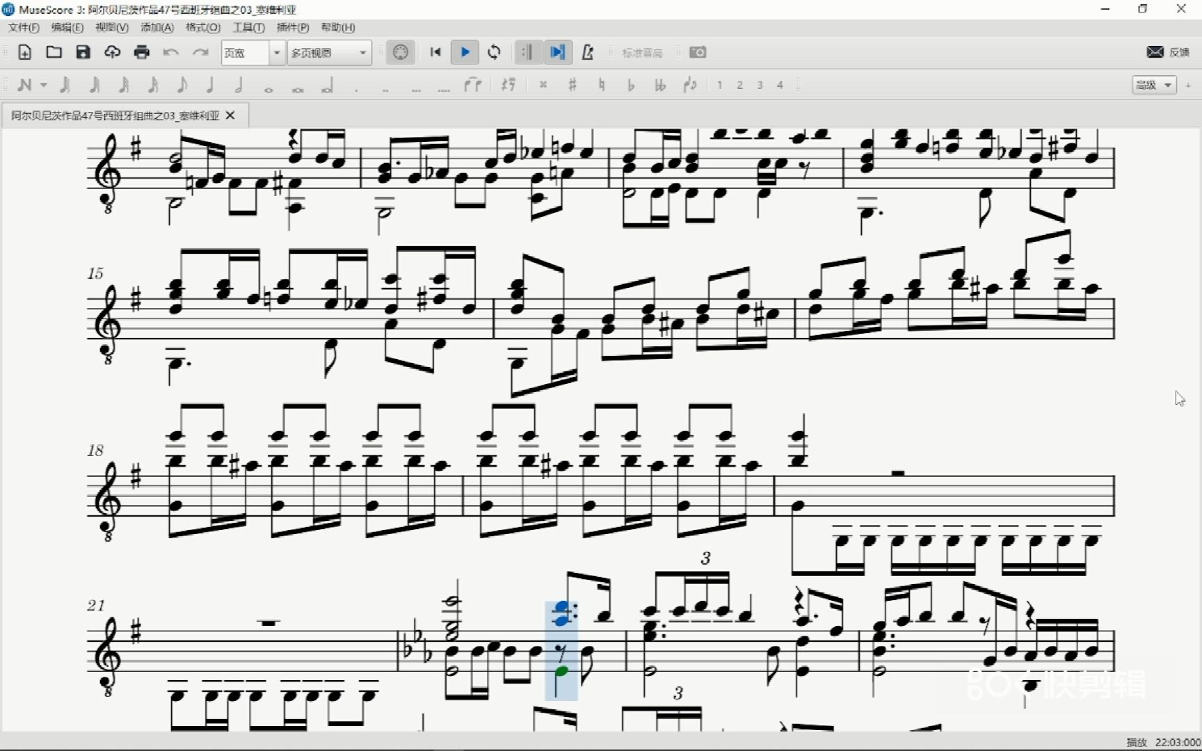Screen dimensions: 1202x751
Task: Select voice 4
Action: point(780,85)
